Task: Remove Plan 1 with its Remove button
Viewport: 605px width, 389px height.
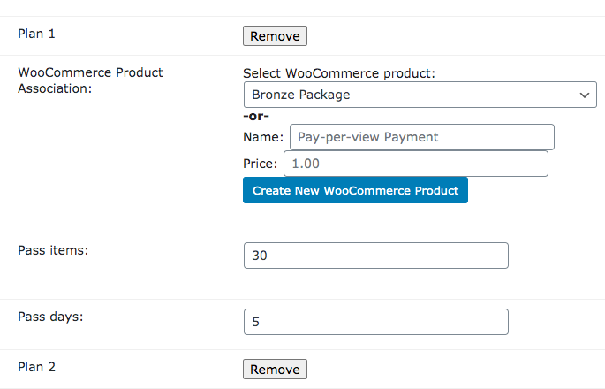Action: click(x=275, y=36)
